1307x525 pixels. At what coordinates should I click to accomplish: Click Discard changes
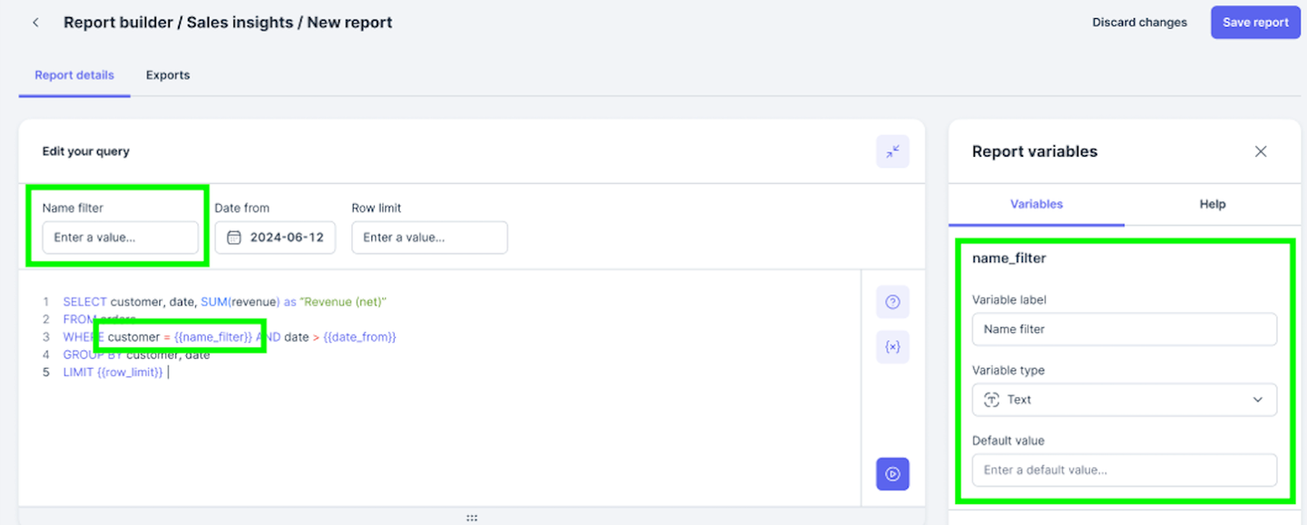pyautogui.click(x=1139, y=23)
